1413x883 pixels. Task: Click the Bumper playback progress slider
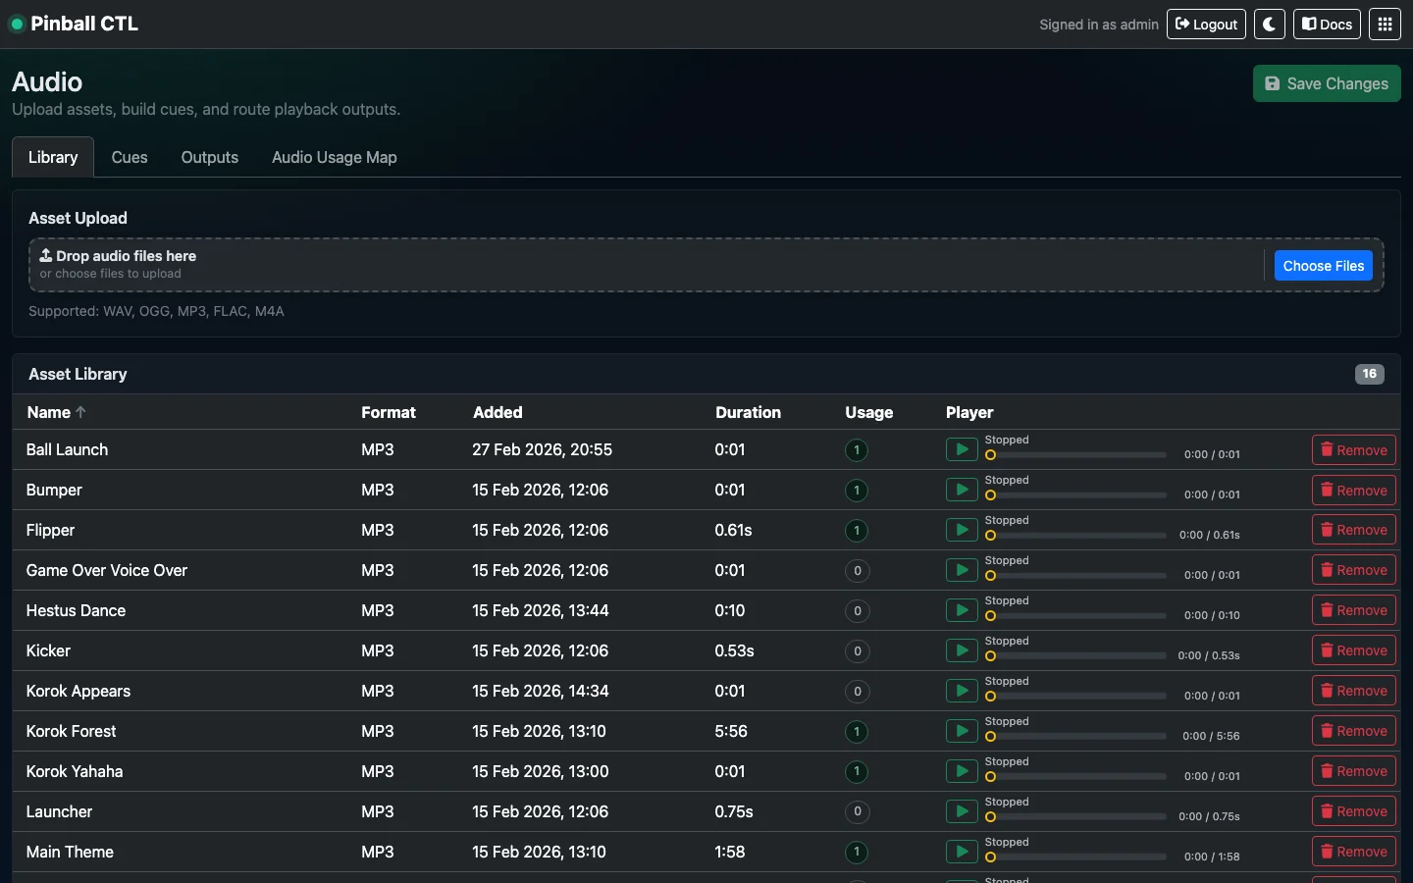(x=1075, y=495)
